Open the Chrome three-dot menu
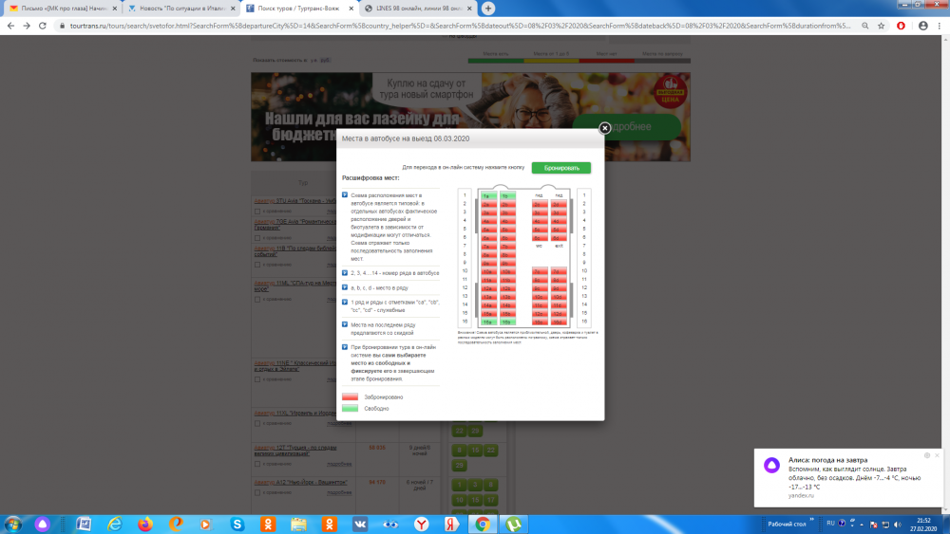The image size is (950, 534). (x=939, y=26)
